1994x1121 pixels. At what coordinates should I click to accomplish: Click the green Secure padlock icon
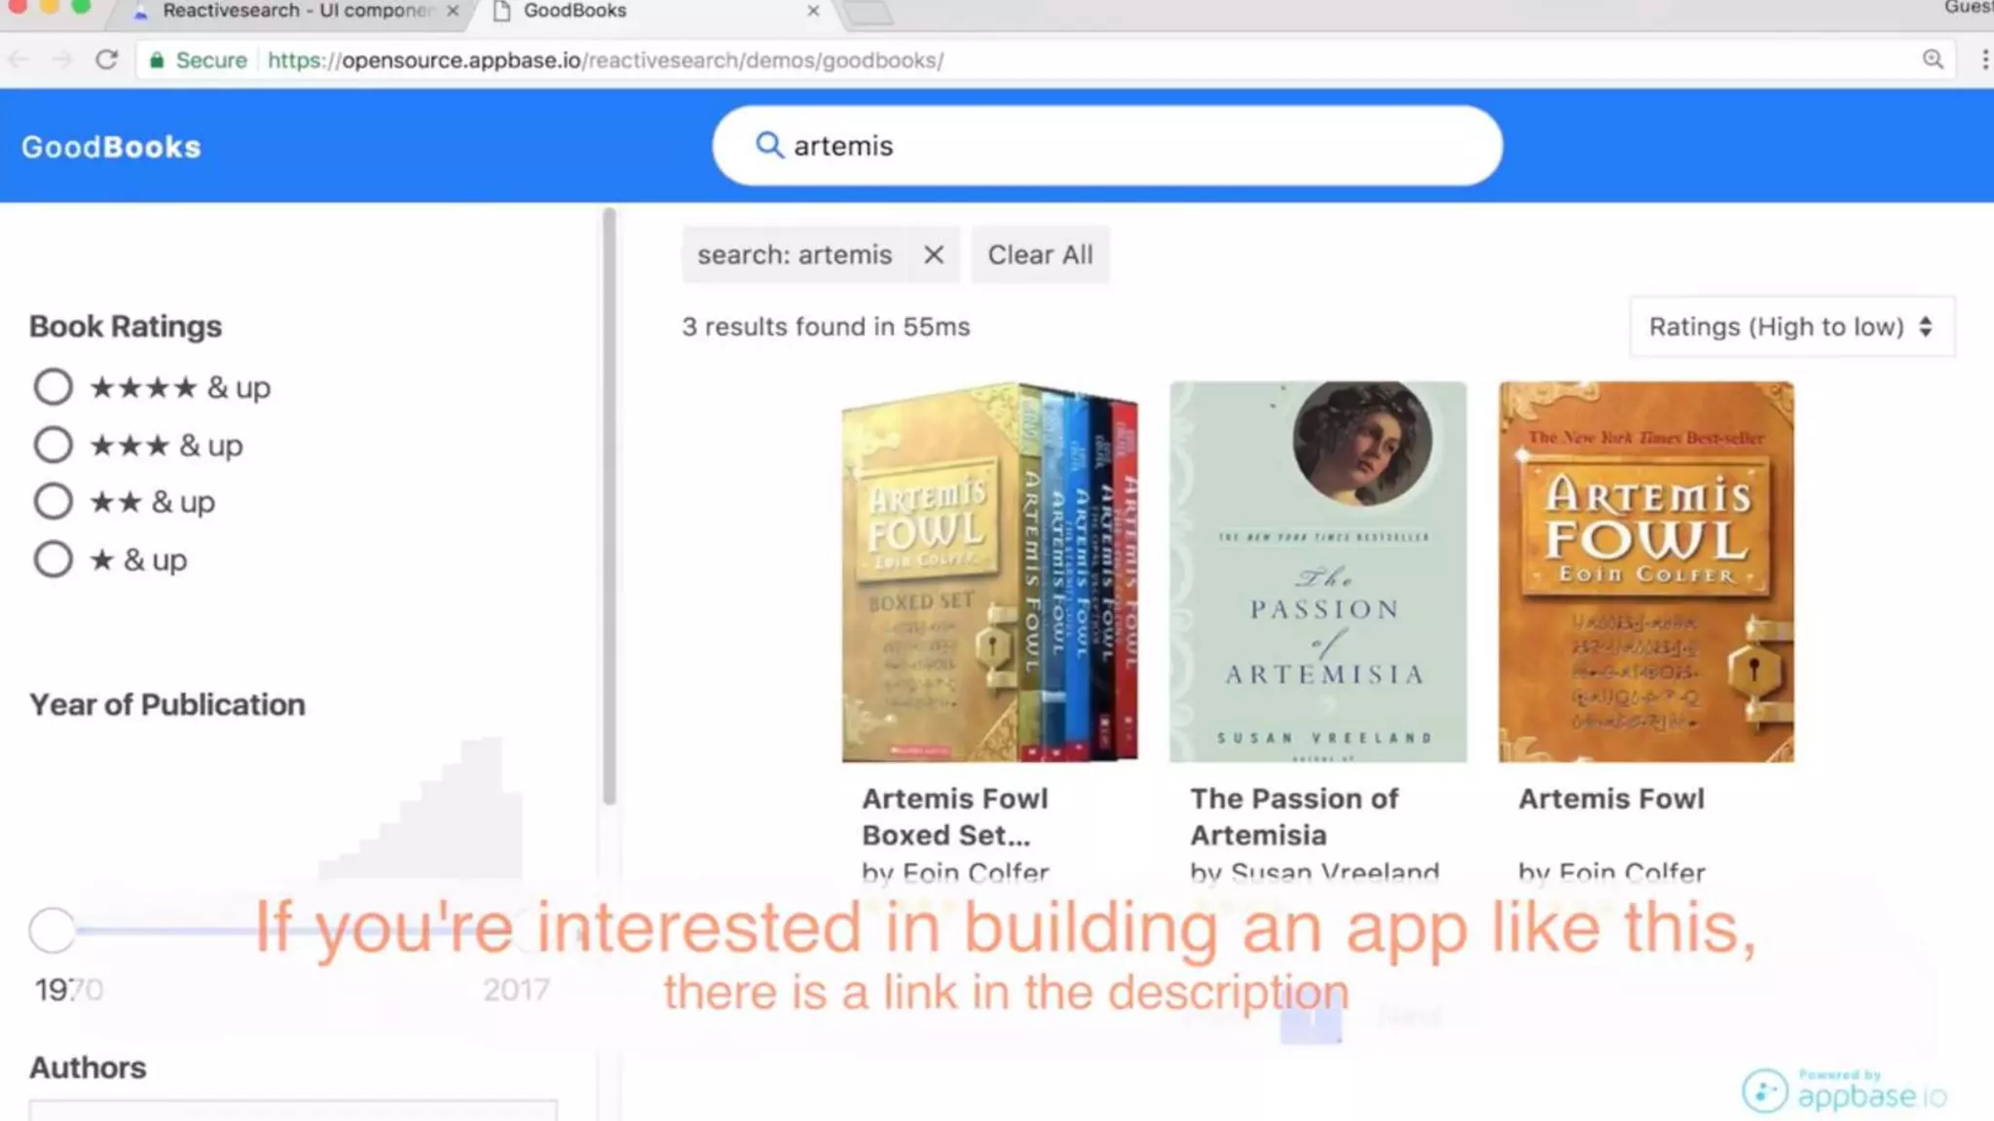coord(156,60)
